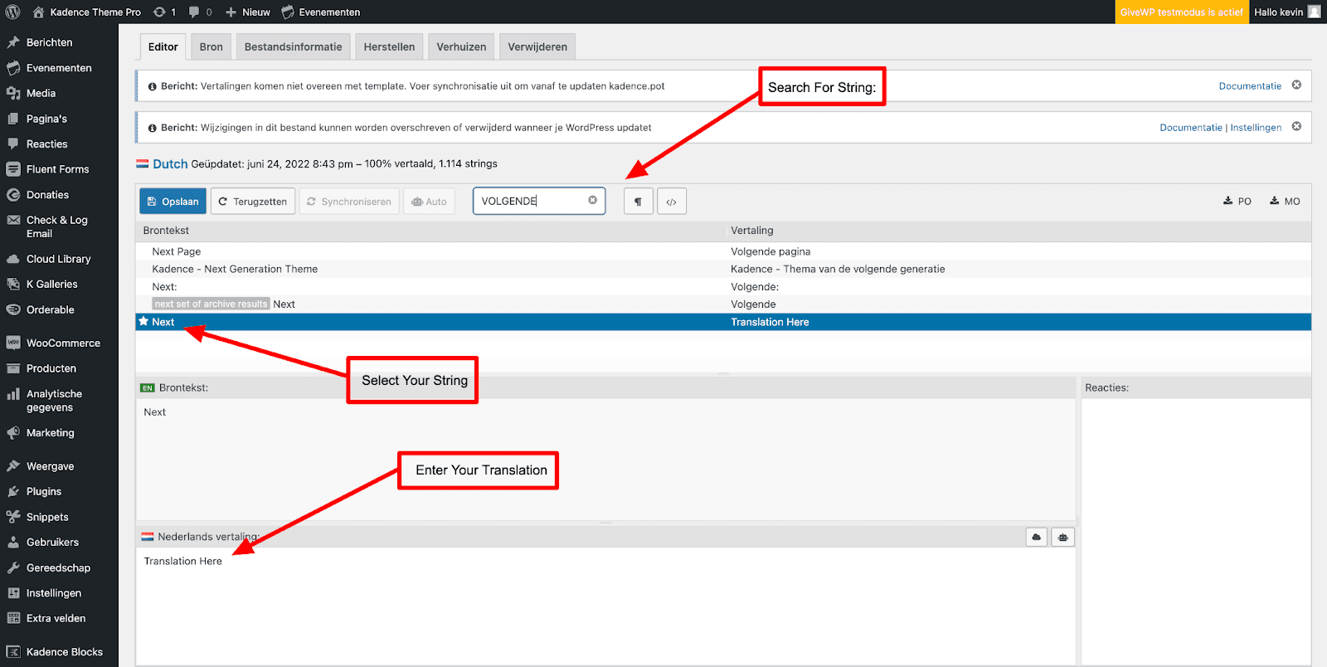Switch to the Bron tab
Screen dimensions: 1327x667
pyautogui.click(x=211, y=46)
